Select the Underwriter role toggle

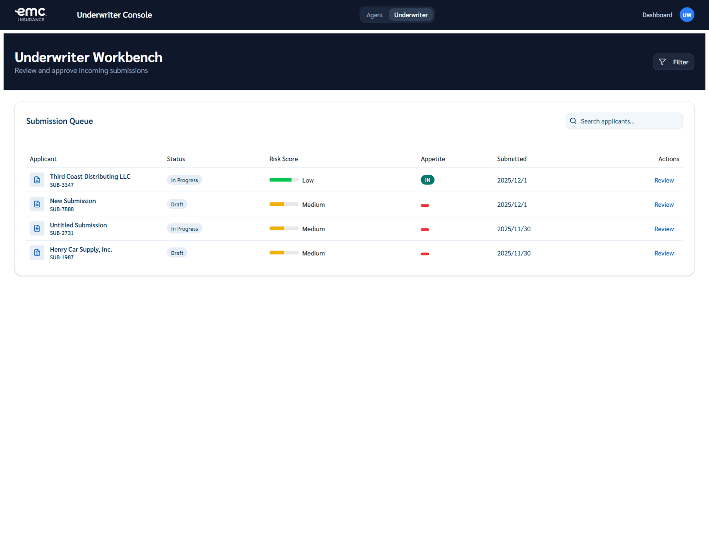pos(411,15)
